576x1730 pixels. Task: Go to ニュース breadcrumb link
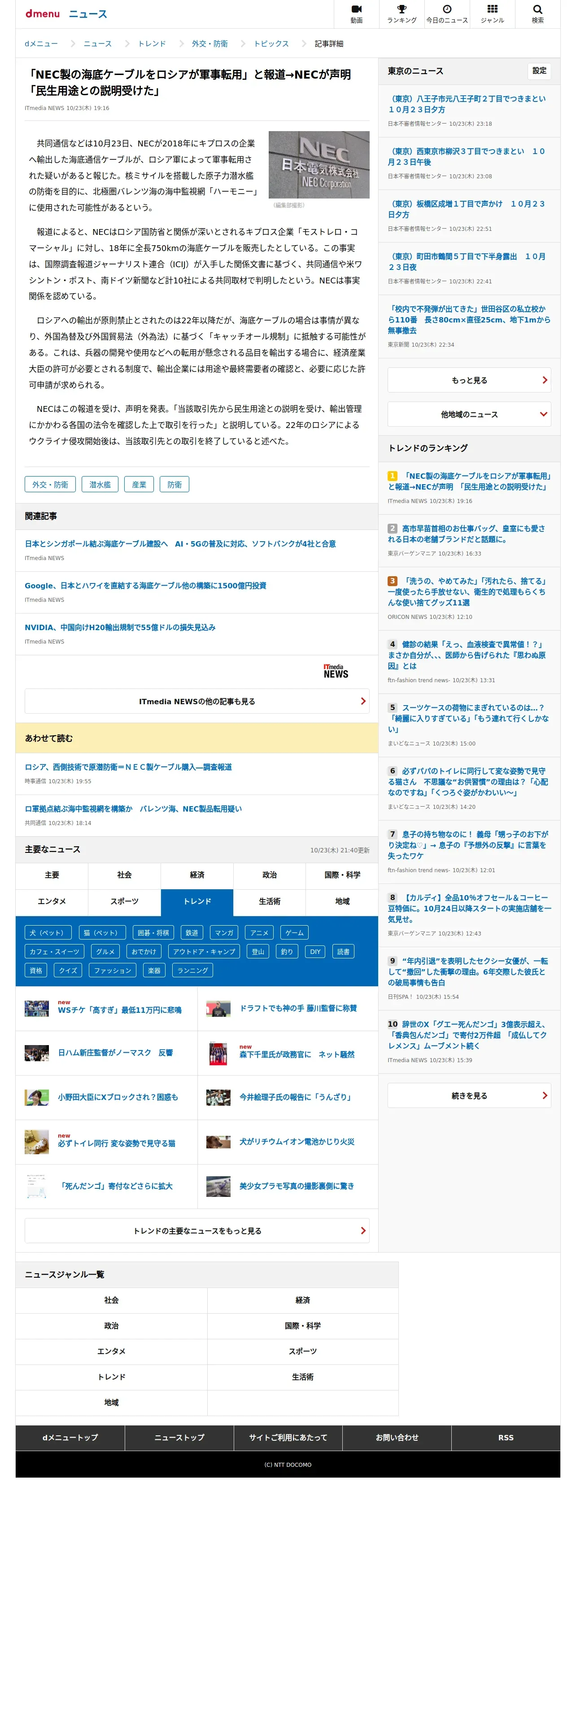coord(98,44)
